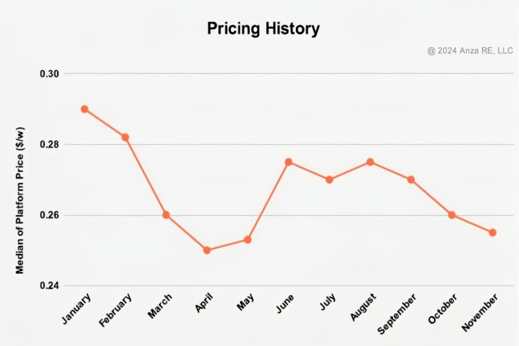Screen dimensions: 519x346
Task: Click the "Pricing History" chart title
Action: (x=263, y=29)
